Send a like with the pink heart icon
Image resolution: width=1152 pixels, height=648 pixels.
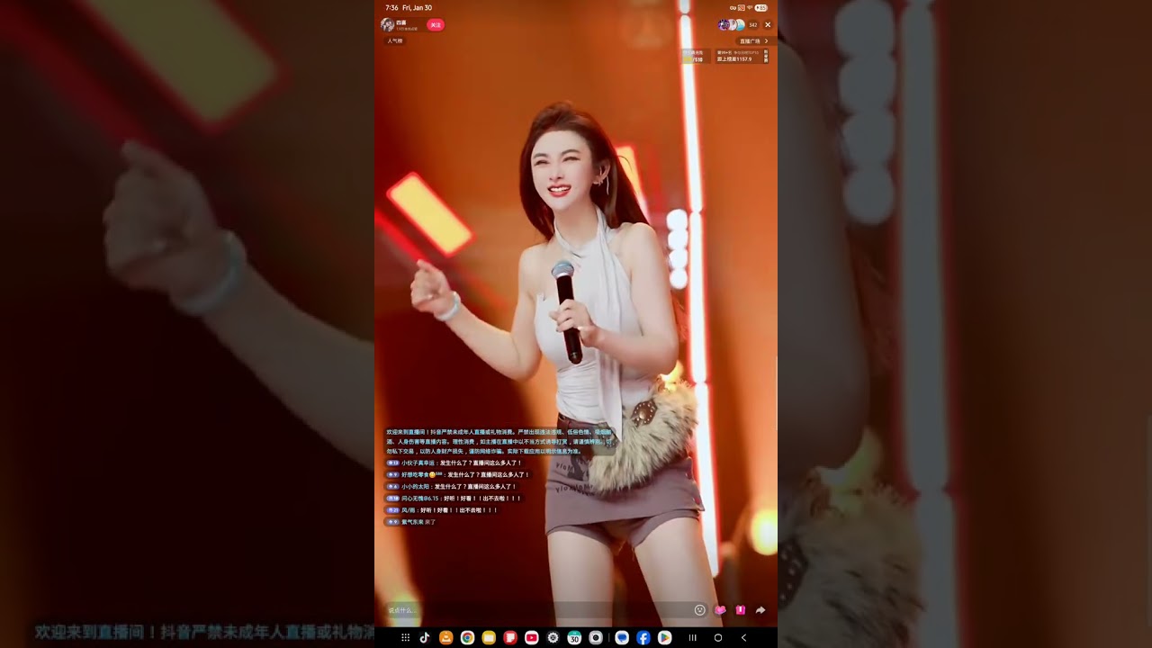(x=720, y=610)
